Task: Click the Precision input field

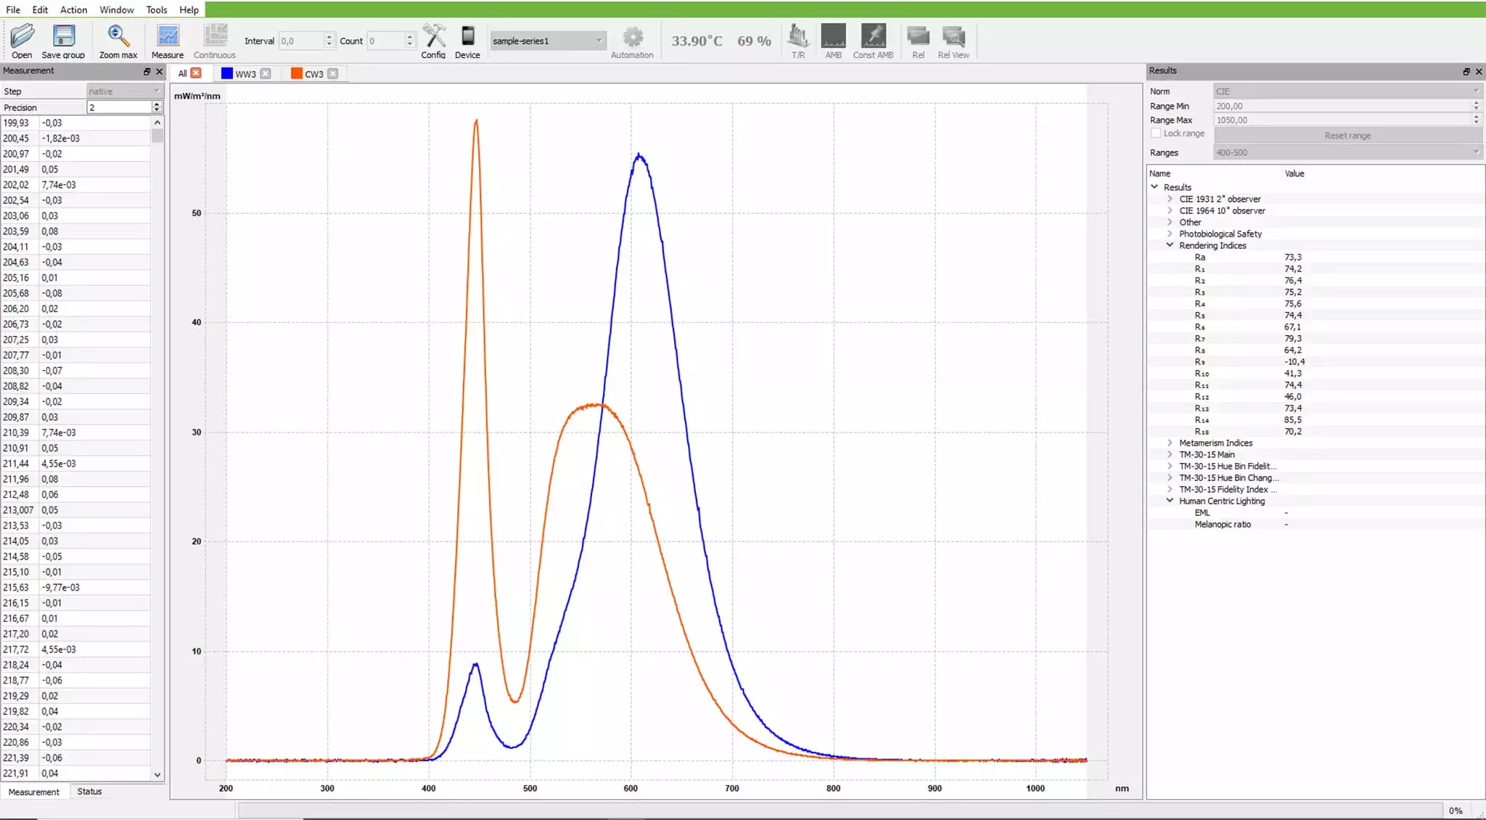Action: point(119,107)
